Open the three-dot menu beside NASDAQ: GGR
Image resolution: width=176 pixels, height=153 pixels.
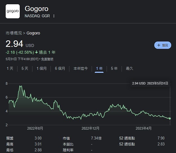pos(54,16)
